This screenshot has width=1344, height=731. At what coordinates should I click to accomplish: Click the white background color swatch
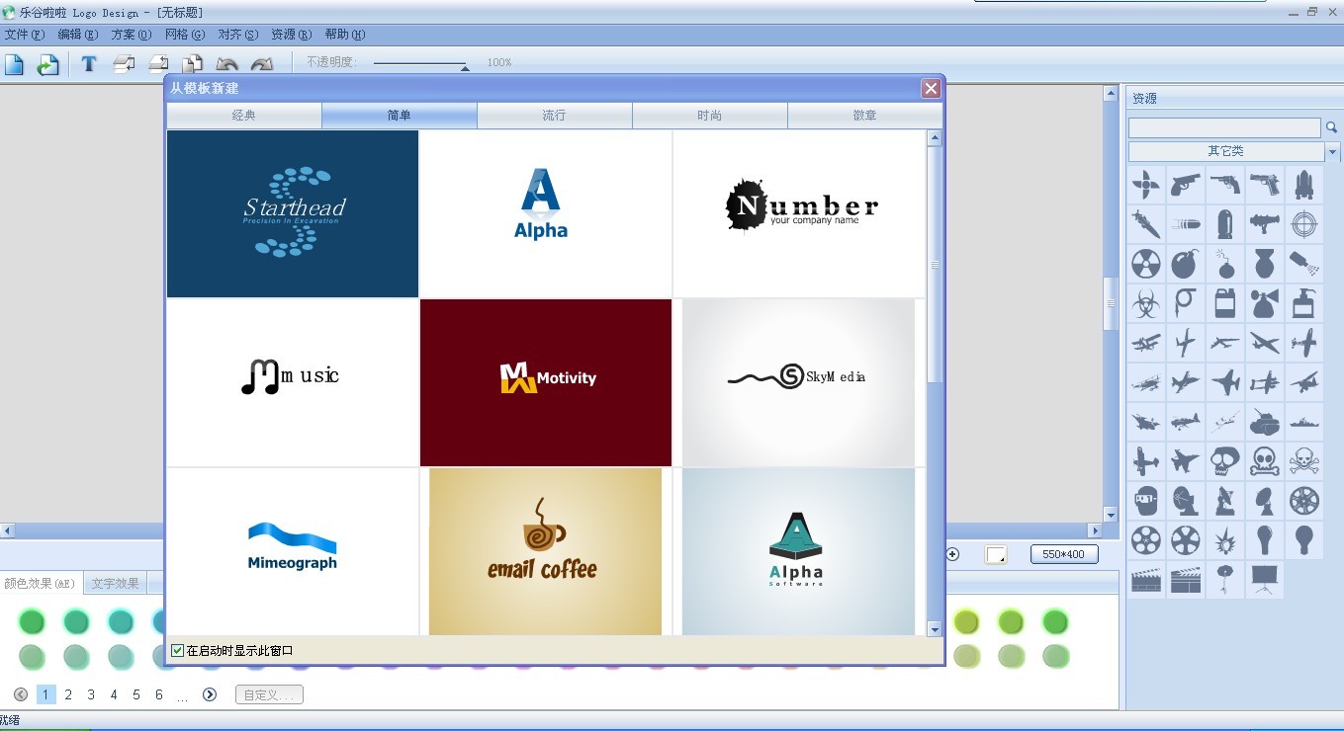pos(995,555)
